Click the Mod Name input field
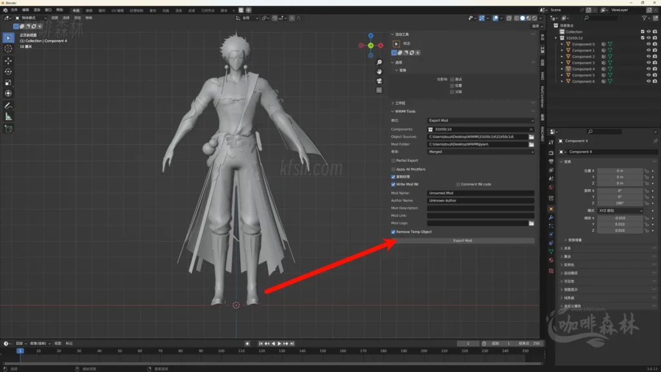The image size is (661, 372). [x=480, y=193]
